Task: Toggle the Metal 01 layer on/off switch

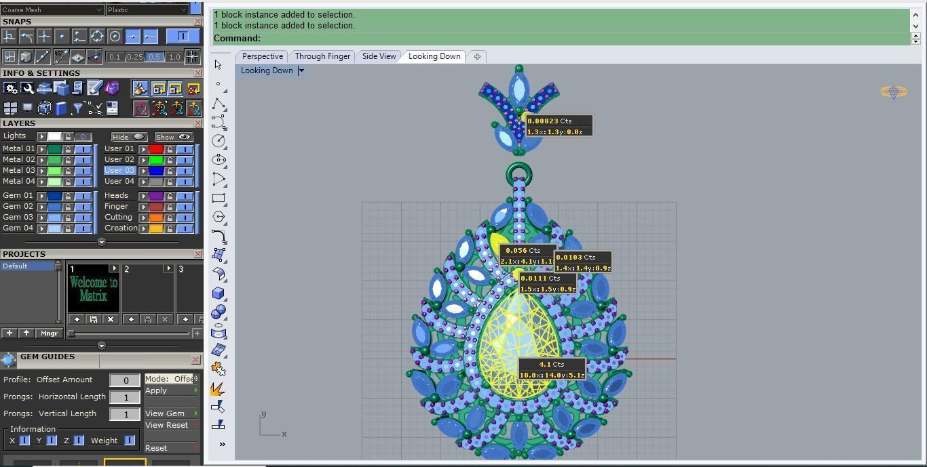Action: pos(83,149)
